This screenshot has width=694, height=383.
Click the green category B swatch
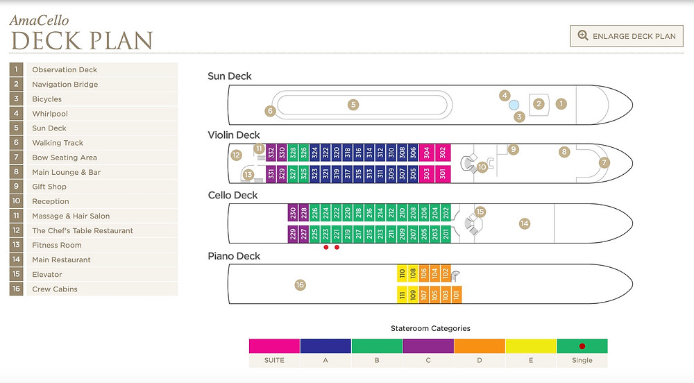pos(377,346)
